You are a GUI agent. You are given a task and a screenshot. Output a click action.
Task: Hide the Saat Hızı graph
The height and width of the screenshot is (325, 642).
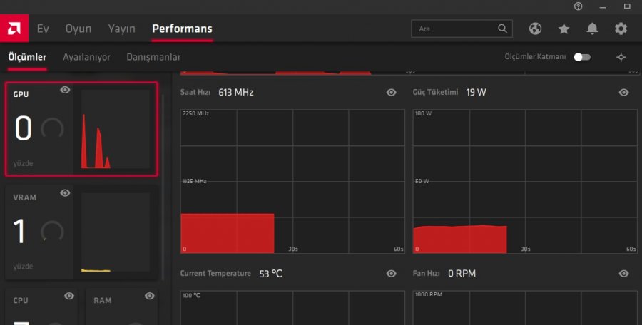391,93
